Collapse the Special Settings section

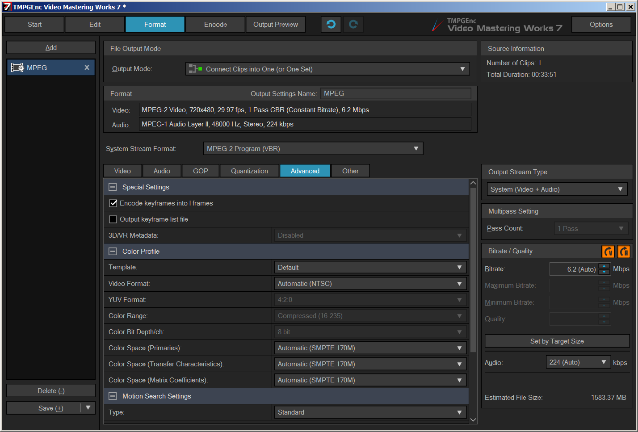113,187
